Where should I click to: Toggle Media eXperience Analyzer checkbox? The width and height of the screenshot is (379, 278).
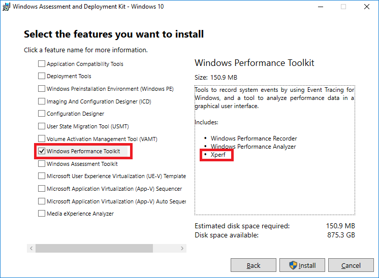[x=42, y=214]
